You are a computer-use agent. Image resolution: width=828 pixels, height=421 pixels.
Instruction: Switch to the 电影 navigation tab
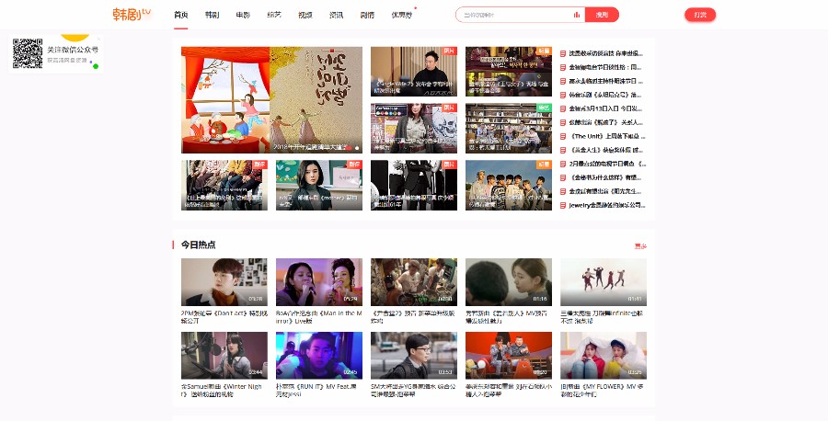[x=242, y=15]
